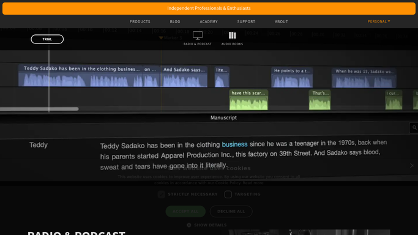This screenshot has height=235, width=418.
Task: Click the Independent Professionals & Enthusiasts banner
Action: click(x=209, y=8)
